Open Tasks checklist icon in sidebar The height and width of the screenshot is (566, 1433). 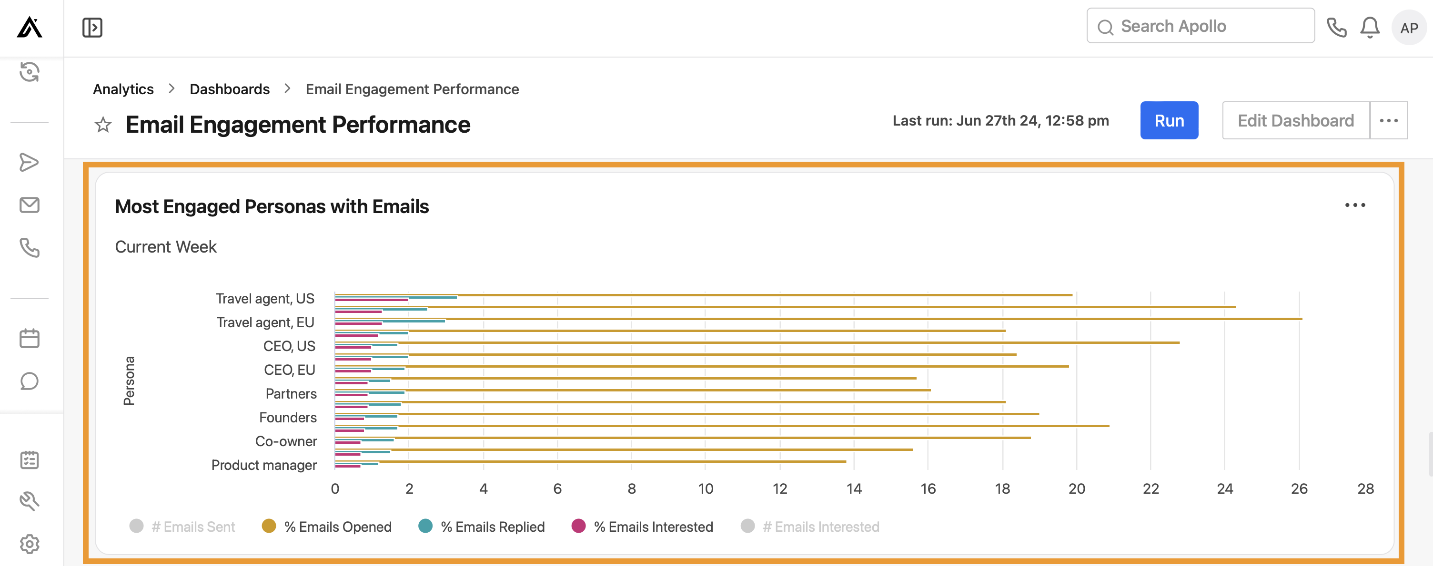click(30, 460)
